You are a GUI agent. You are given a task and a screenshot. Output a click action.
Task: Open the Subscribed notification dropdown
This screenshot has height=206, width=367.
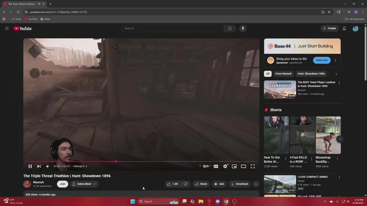click(x=84, y=184)
